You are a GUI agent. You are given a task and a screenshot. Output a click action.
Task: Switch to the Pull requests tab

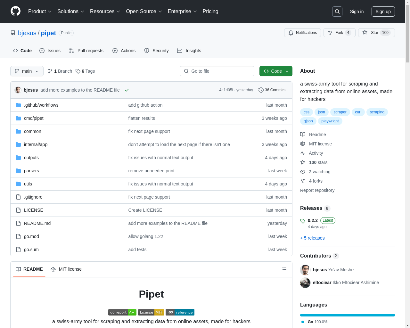86,51
